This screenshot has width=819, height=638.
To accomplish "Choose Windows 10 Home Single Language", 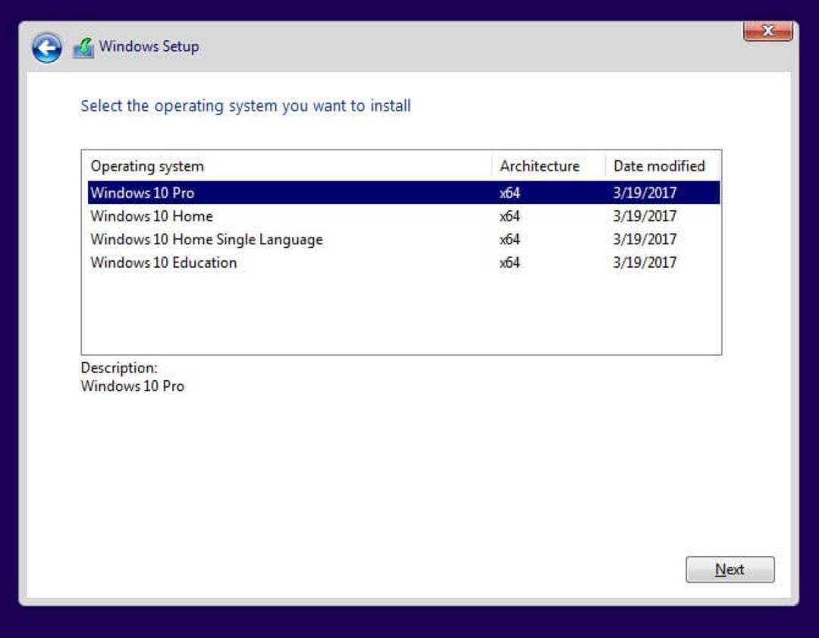I will pyautogui.click(x=403, y=239).
